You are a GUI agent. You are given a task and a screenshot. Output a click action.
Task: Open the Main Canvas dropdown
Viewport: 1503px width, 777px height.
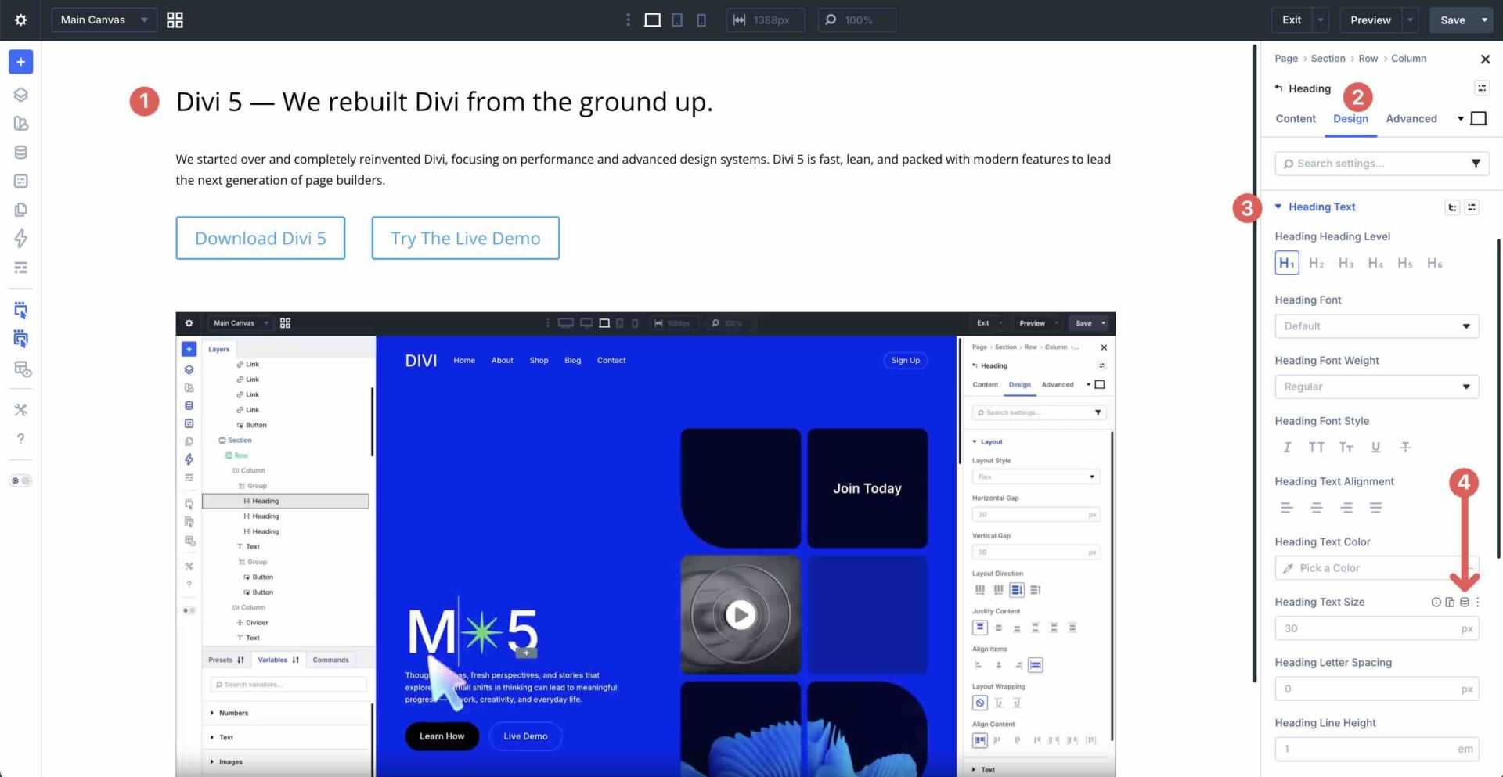pyautogui.click(x=104, y=20)
